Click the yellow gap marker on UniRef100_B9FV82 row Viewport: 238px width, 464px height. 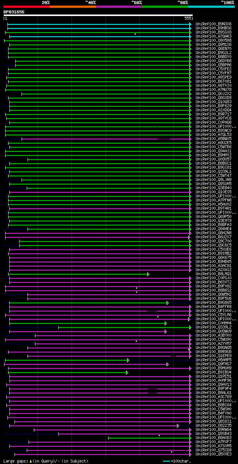[136, 288]
